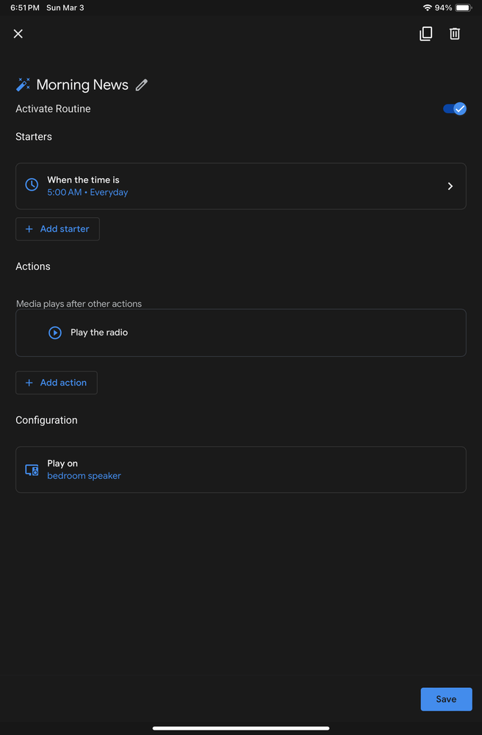Change the bedroom speaker selection
The width and height of the screenshot is (482, 735).
click(84, 476)
